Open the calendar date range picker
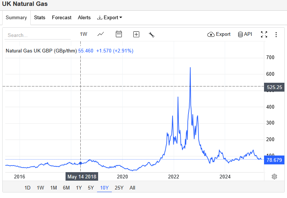 coord(119,34)
